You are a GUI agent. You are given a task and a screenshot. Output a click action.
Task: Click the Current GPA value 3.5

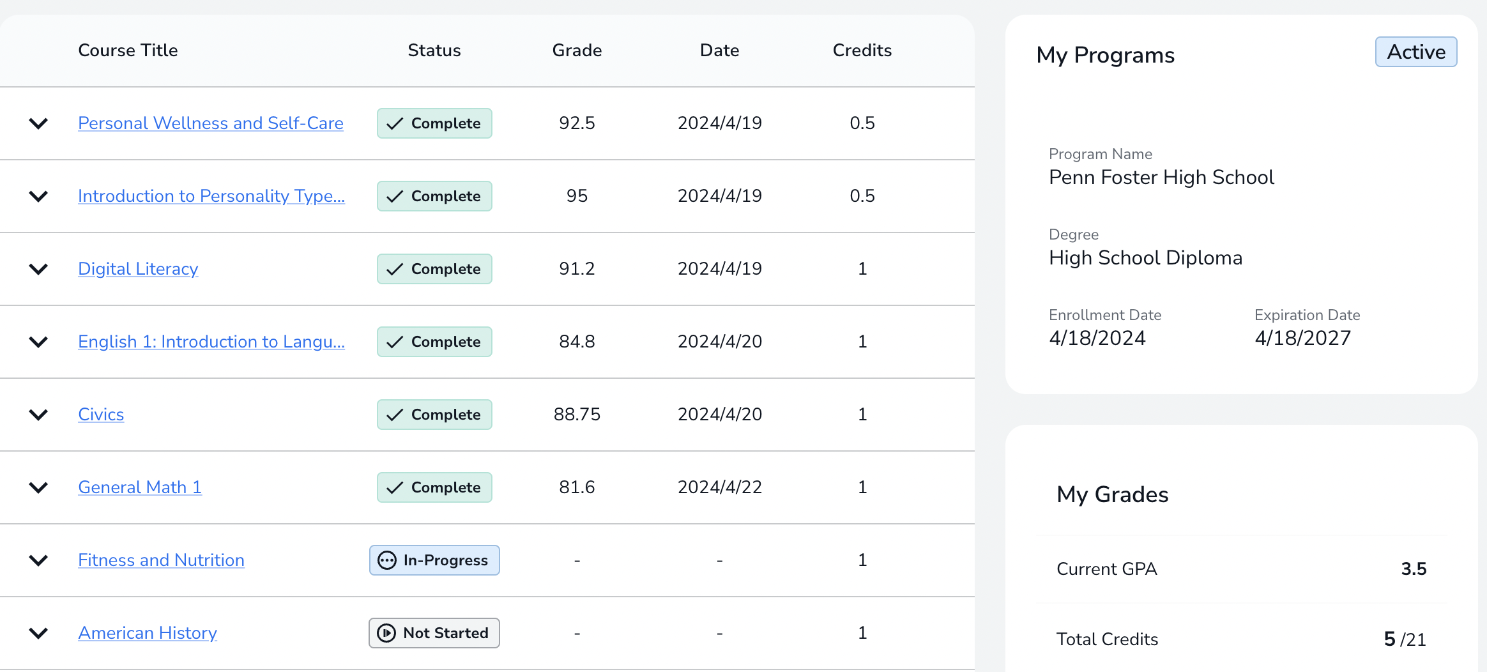(1414, 569)
